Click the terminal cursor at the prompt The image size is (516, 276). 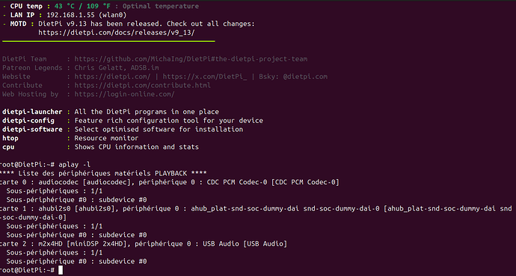pyautogui.click(x=61, y=271)
